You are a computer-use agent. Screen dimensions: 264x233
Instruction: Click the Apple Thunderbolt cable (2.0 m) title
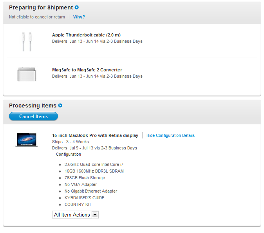click(86, 35)
